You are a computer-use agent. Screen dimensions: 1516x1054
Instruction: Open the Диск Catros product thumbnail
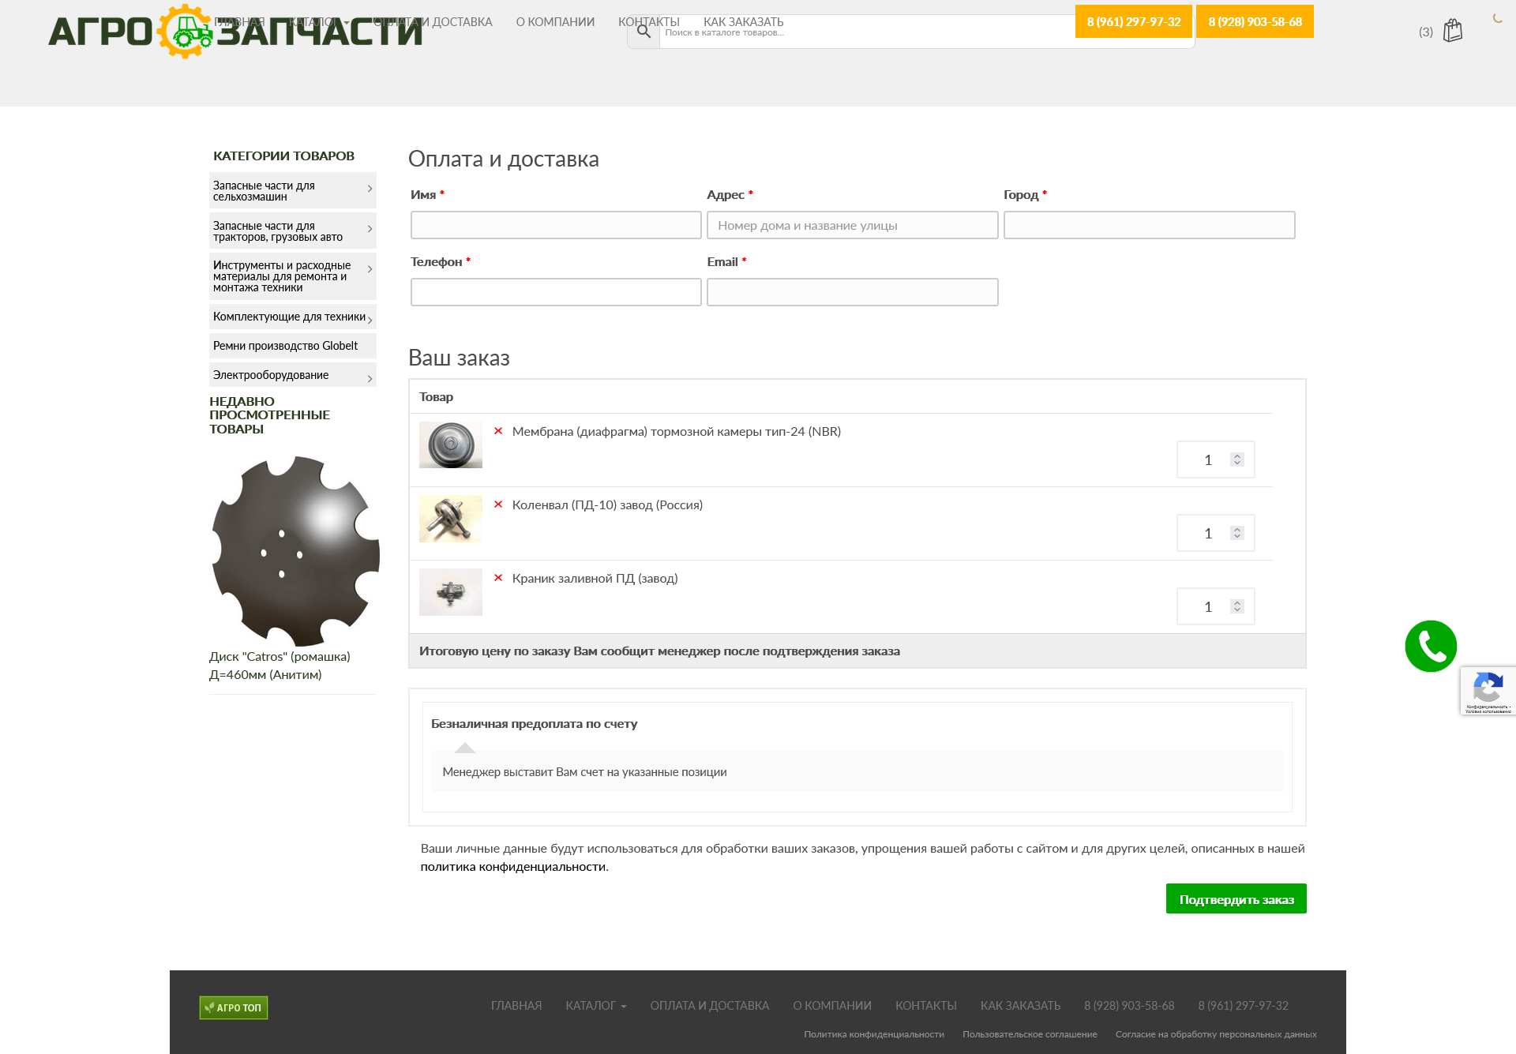click(295, 551)
